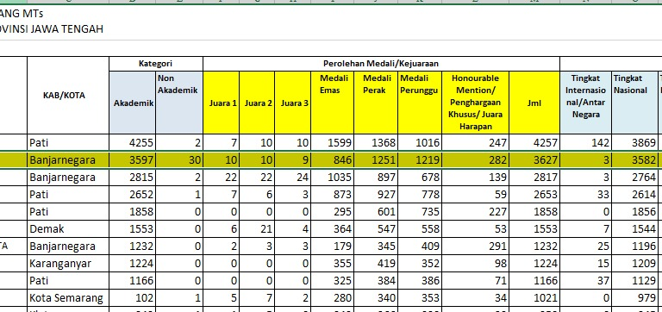
Task: Select the Demak row name cell
Action: pos(68,229)
